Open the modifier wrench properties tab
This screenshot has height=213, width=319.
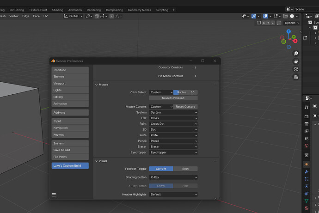click(x=307, y=172)
